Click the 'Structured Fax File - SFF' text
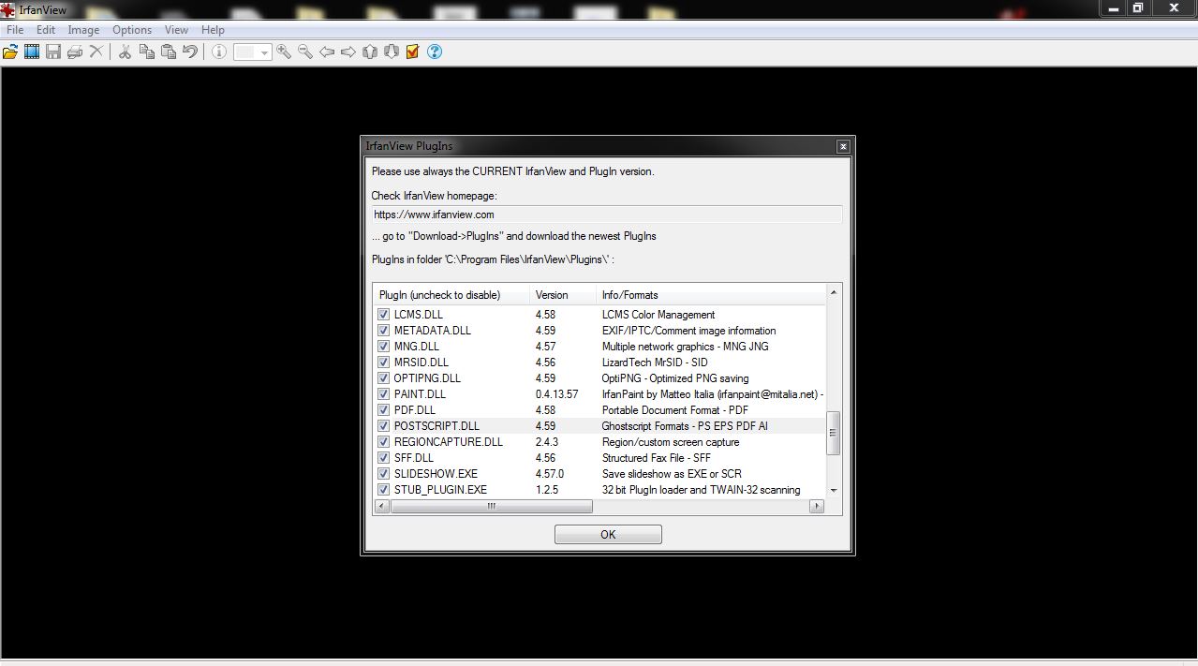1198x666 pixels. click(657, 458)
